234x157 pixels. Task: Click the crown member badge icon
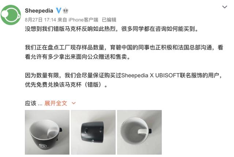click(65, 11)
